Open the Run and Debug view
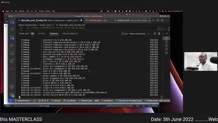The width and height of the screenshot is (218, 123). click(x=12, y=45)
